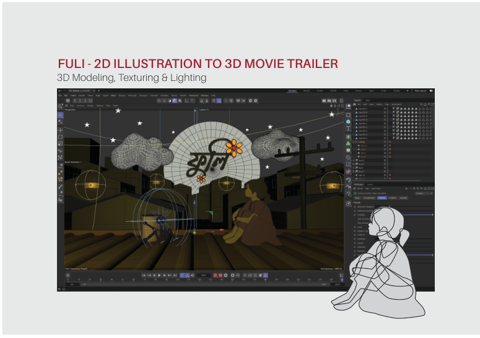The height and width of the screenshot is (338, 480).
Task: Click the highlighted Model mode cube icon
Action: 175,101
